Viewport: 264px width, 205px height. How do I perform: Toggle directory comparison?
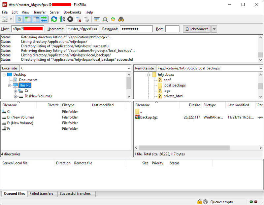[105, 19]
